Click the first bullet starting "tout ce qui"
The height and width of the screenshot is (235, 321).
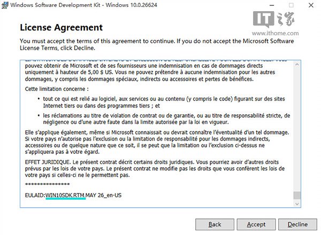click(160, 102)
